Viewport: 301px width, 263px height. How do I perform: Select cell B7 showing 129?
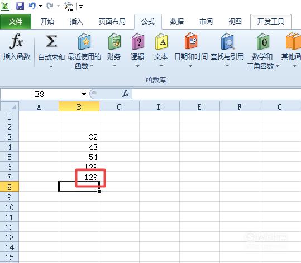(79, 177)
